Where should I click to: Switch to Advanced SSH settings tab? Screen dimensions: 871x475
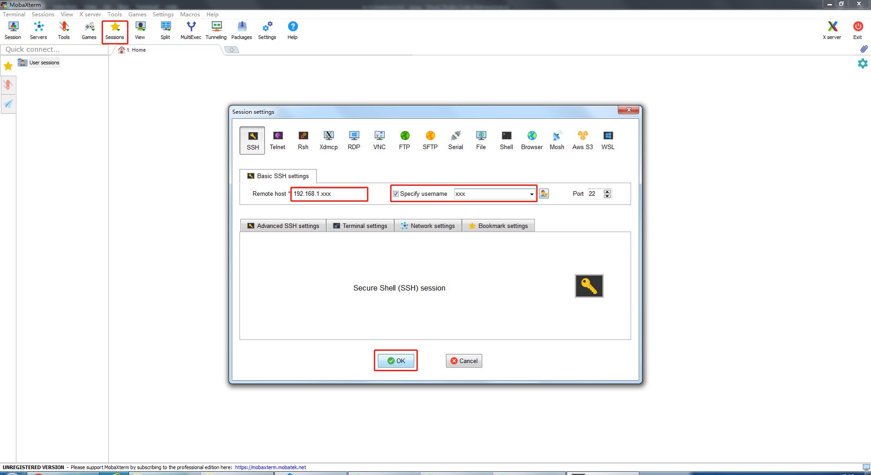click(283, 226)
